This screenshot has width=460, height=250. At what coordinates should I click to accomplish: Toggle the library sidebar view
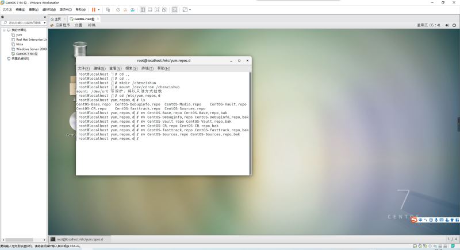(143, 10)
